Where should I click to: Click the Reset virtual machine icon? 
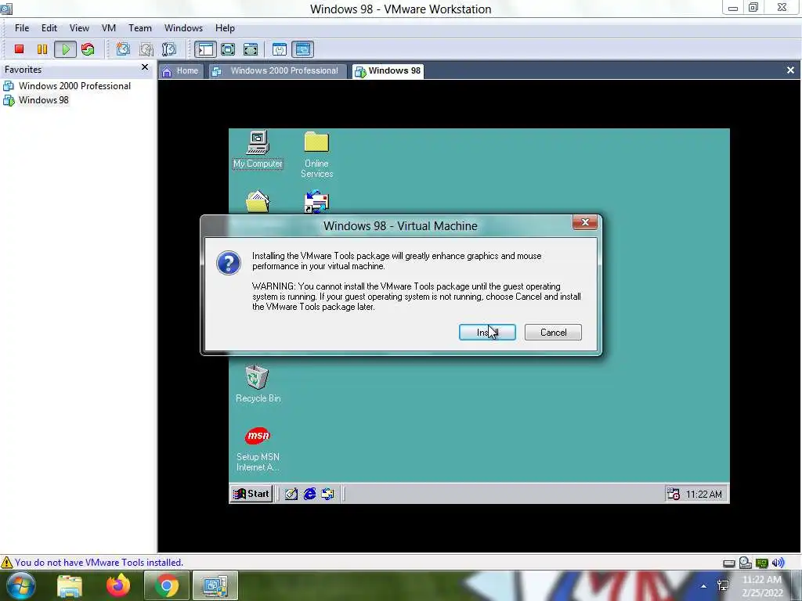pyautogui.click(x=88, y=49)
